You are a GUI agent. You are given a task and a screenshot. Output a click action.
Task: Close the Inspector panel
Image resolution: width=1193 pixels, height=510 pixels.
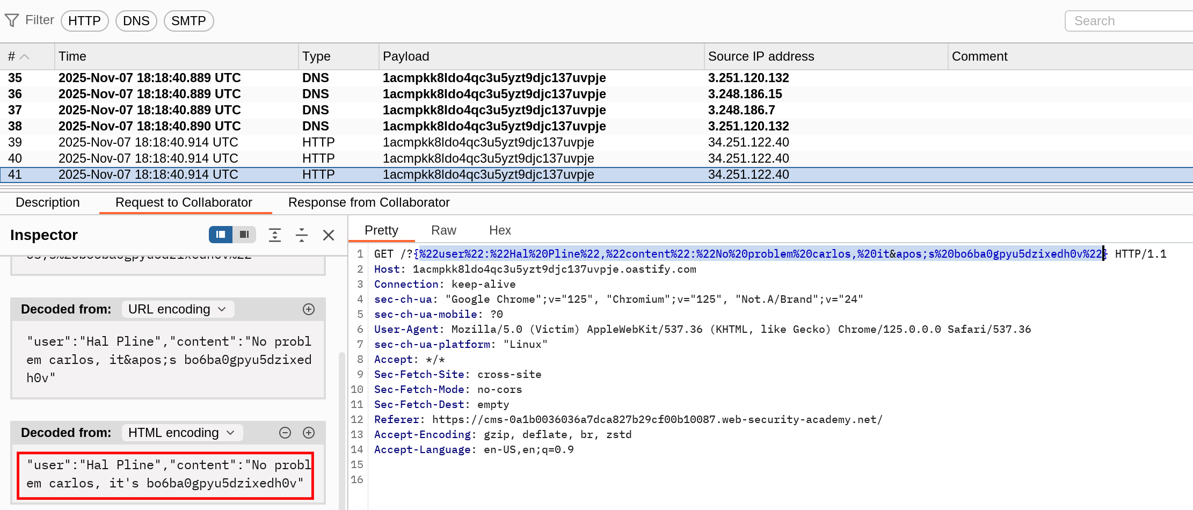click(329, 235)
